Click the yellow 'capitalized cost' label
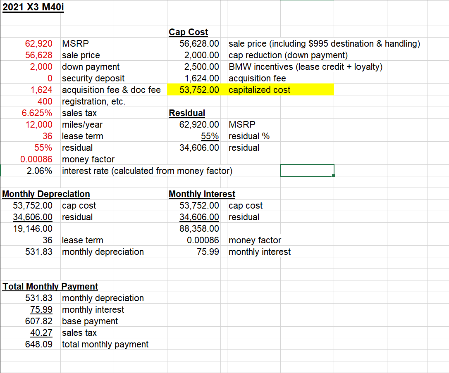This screenshot has width=449, height=373. [x=259, y=90]
